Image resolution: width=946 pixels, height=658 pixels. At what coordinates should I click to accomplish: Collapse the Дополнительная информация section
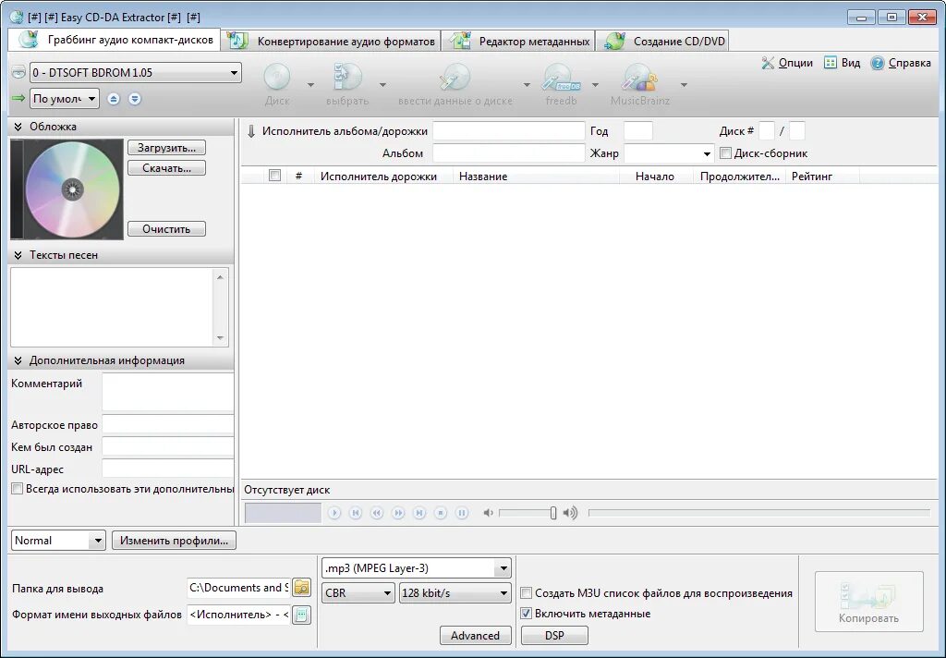click(x=18, y=360)
